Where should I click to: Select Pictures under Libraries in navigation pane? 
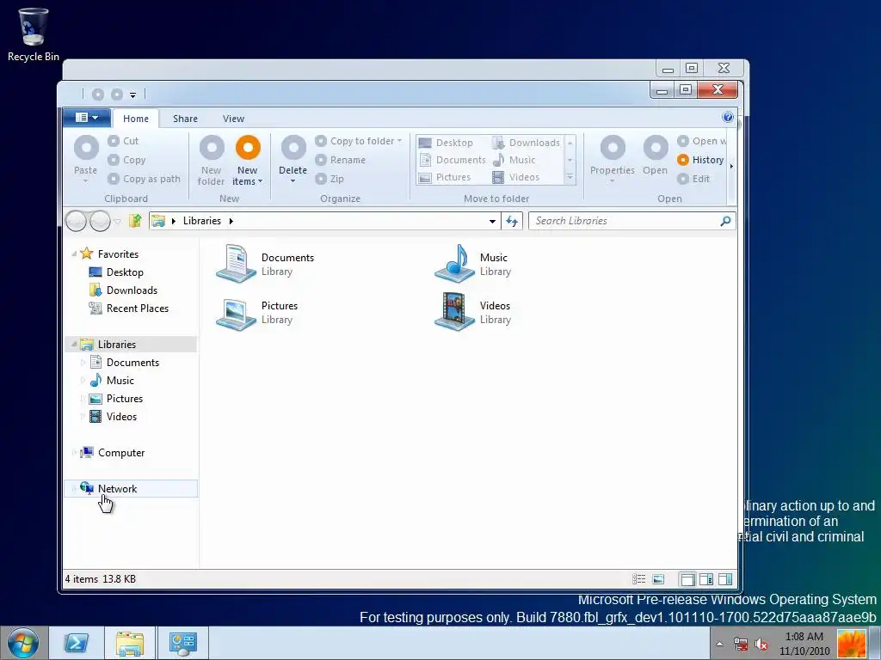tap(125, 399)
